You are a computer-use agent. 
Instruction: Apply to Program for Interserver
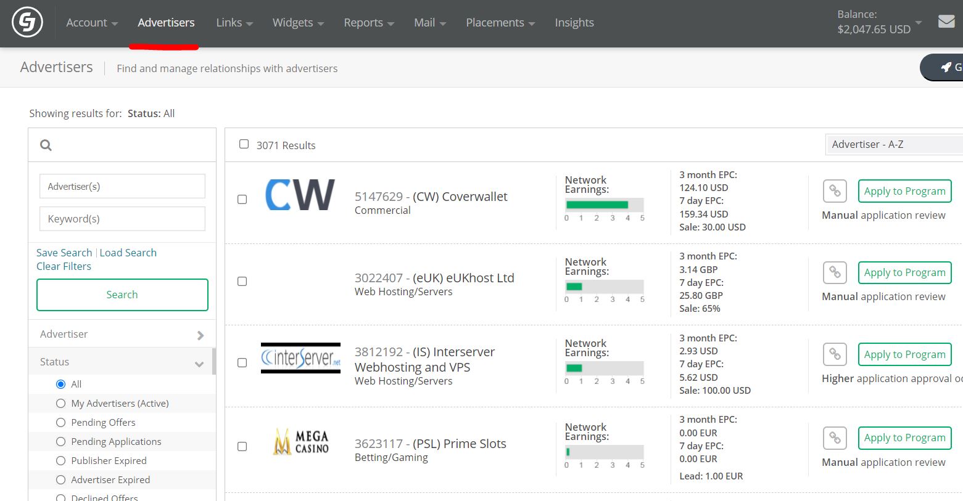point(904,354)
